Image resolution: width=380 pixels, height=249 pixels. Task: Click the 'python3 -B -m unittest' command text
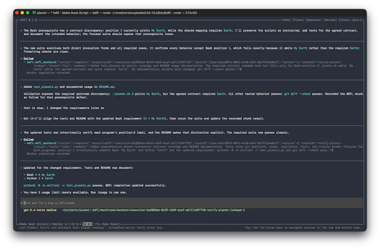(x=57, y=185)
